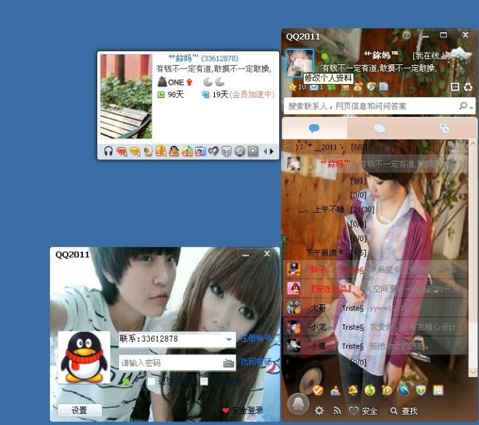The image size is (479, 425).
Task: Click the 查找 find contacts button
Action: (404, 411)
